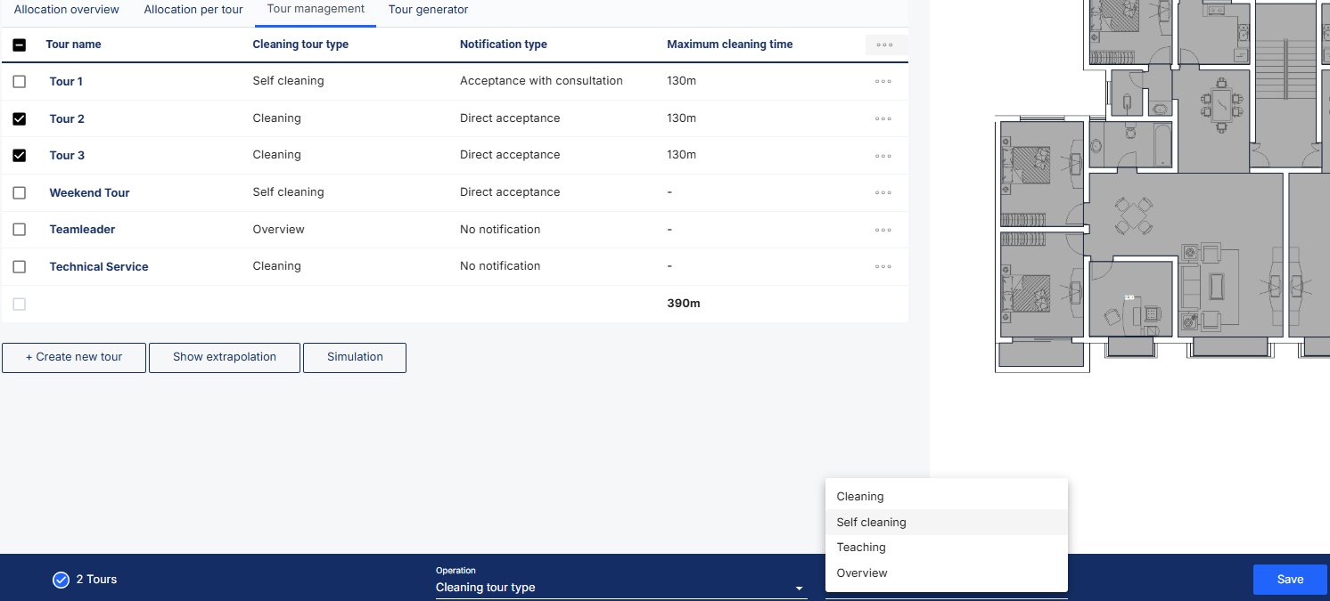Choose Self cleaning from the dropdown list

tap(871, 523)
